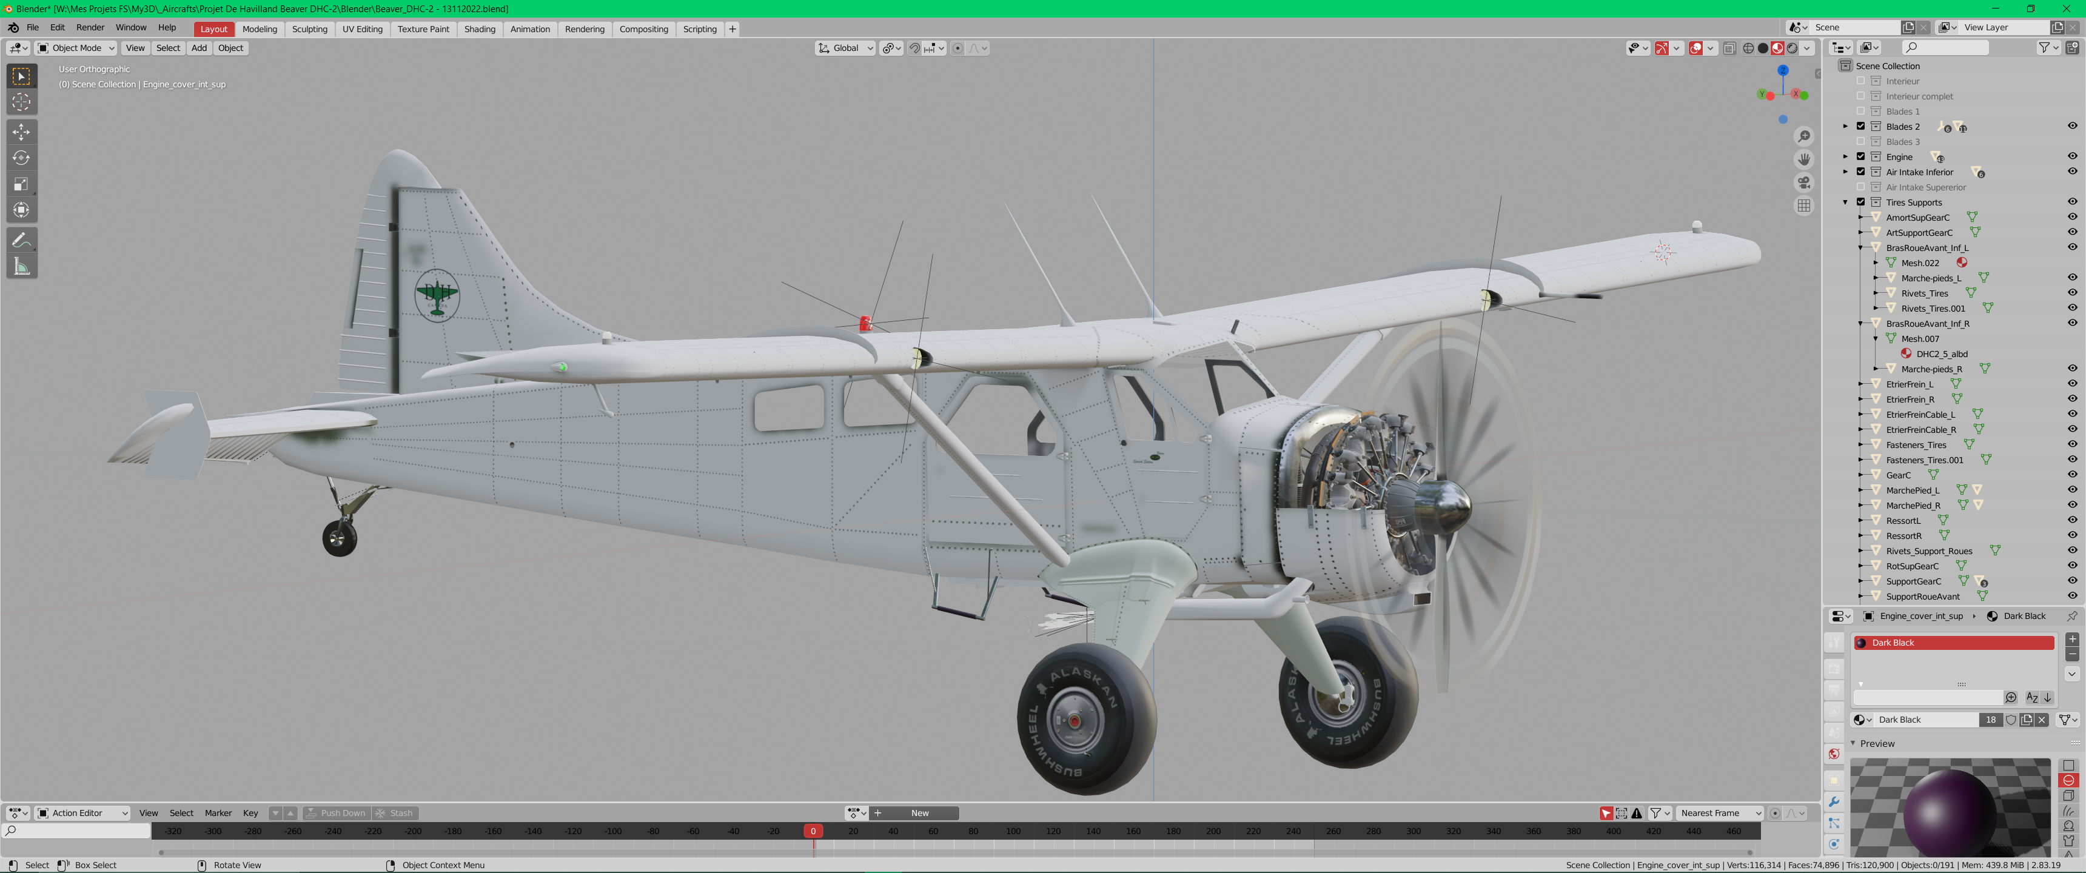Image resolution: width=2086 pixels, height=873 pixels.
Task: Activate the Rotate tool
Action: [x=22, y=158]
